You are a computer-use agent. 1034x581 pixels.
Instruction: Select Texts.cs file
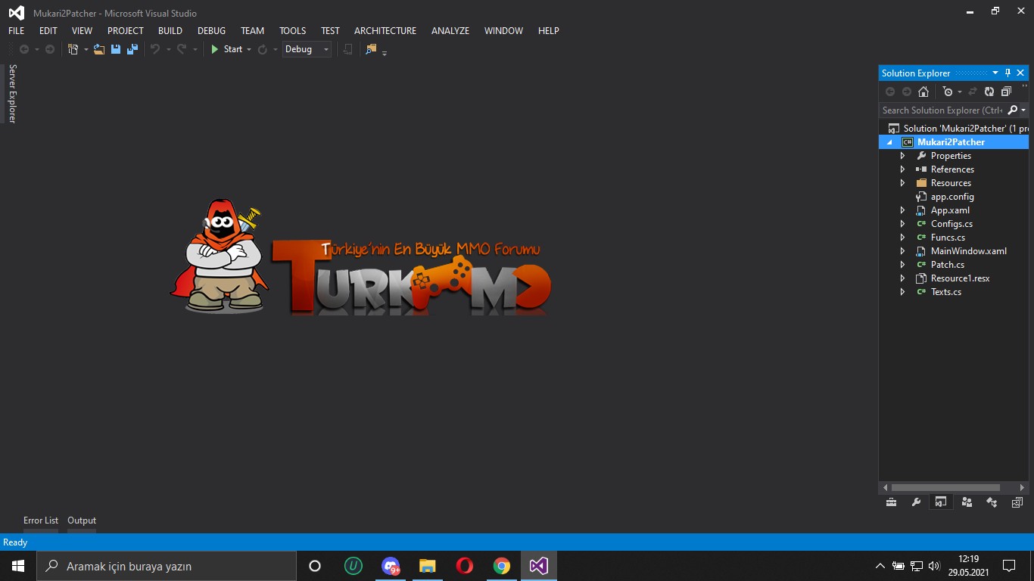[x=946, y=292]
